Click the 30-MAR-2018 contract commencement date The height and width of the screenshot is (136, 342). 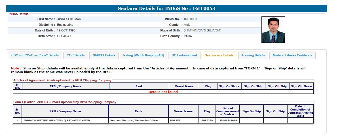(228, 120)
